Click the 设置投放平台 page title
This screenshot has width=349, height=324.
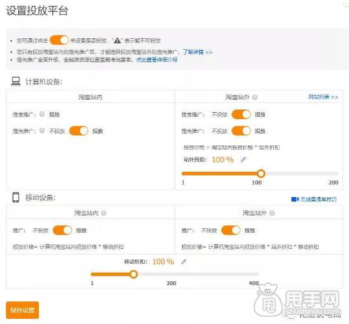pos(37,10)
